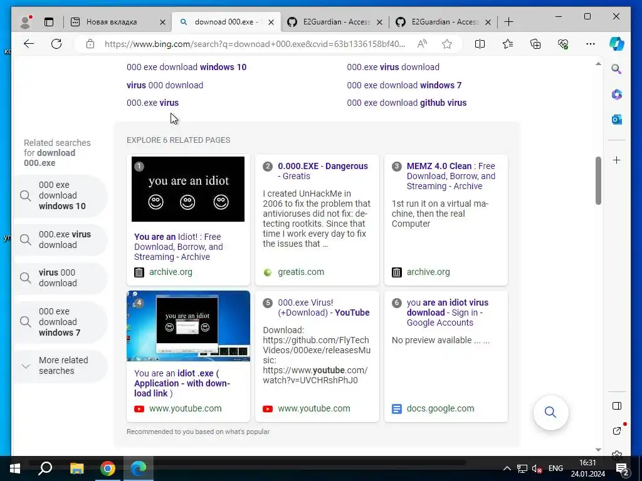This screenshot has height=481, width=642.
Task: Open a new tab with plus button
Action: pos(508,22)
